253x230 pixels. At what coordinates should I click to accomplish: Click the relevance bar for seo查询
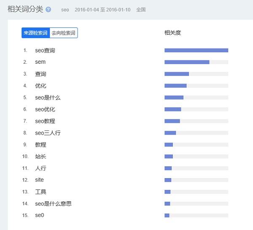click(x=196, y=50)
